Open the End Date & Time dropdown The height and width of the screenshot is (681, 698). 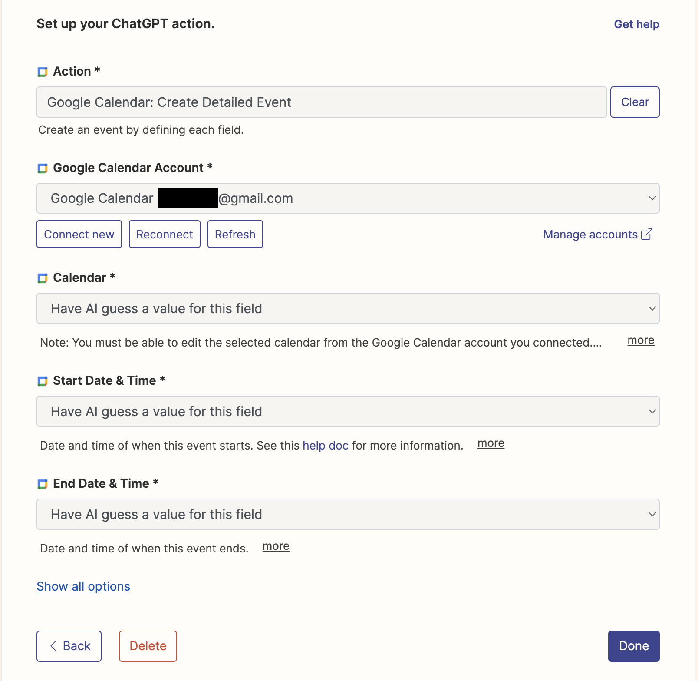(347, 514)
